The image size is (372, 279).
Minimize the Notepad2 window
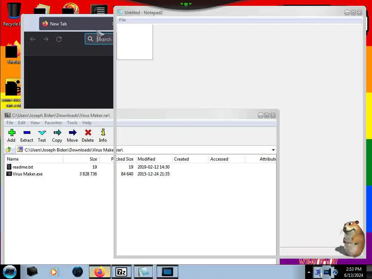[347, 13]
